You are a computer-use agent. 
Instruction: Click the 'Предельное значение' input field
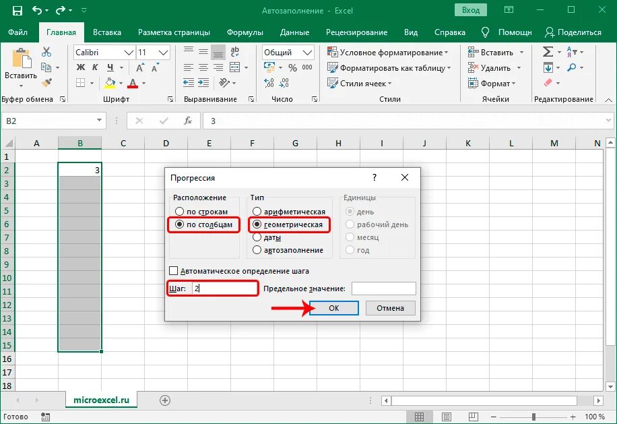pyautogui.click(x=384, y=289)
